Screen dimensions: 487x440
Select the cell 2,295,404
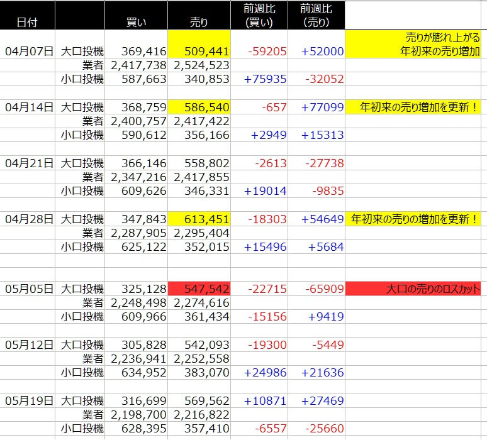click(x=199, y=233)
